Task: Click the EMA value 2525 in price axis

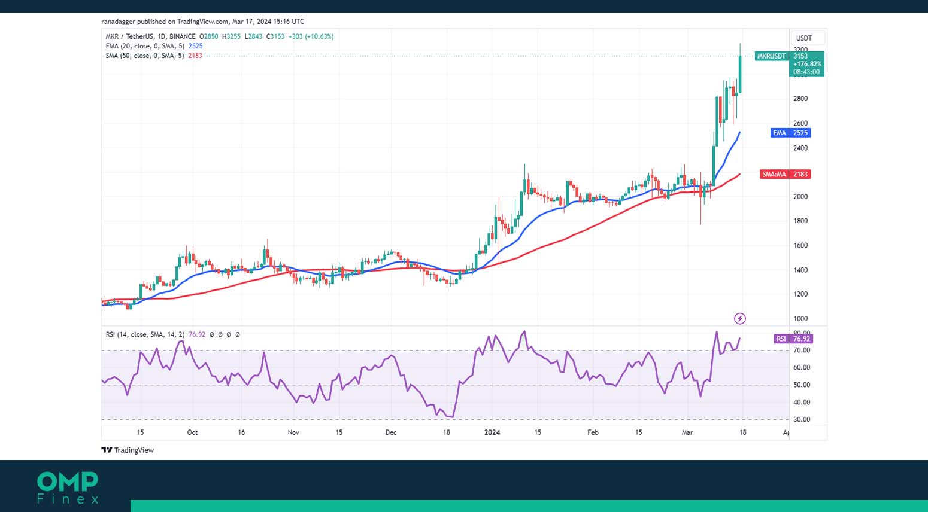Action: point(800,133)
